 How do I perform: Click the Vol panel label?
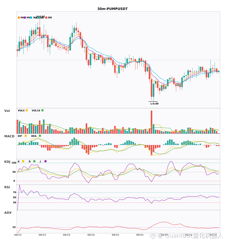(x=7, y=111)
